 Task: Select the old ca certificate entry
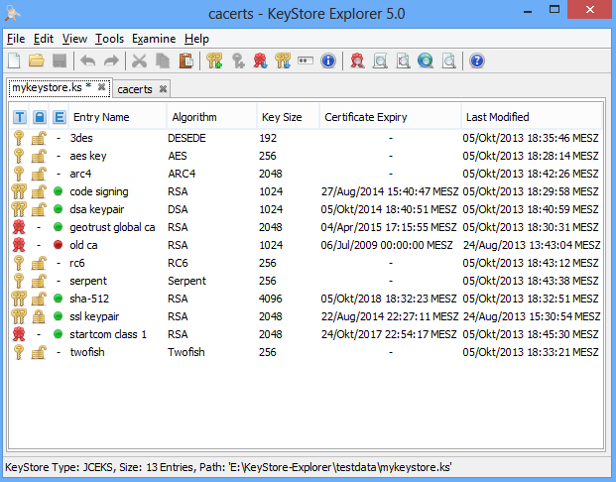306,245
